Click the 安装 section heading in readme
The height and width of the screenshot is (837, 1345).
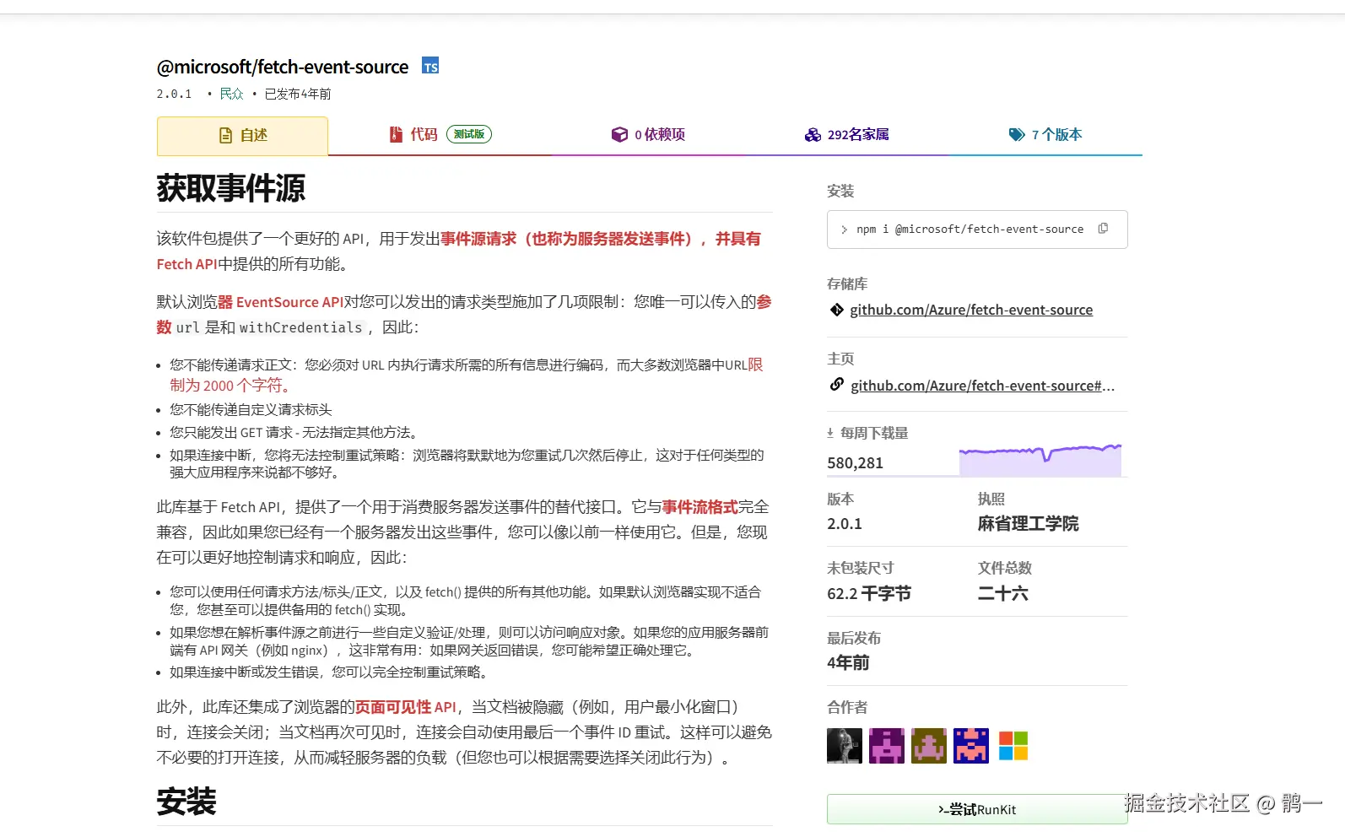pyautogui.click(x=186, y=802)
